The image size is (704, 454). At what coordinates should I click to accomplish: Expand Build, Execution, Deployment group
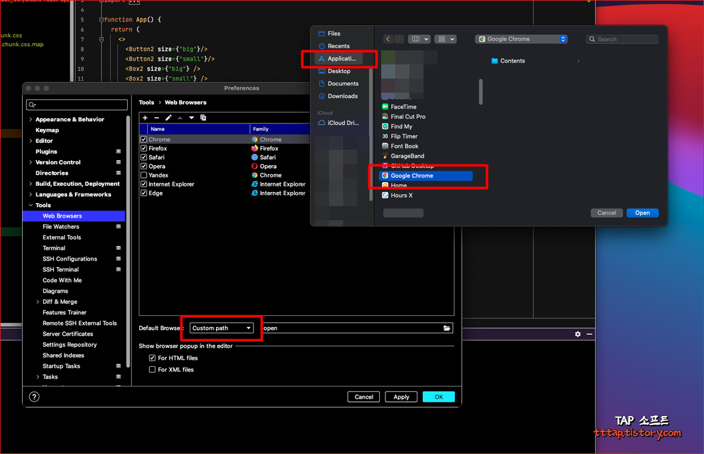click(31, 184)
